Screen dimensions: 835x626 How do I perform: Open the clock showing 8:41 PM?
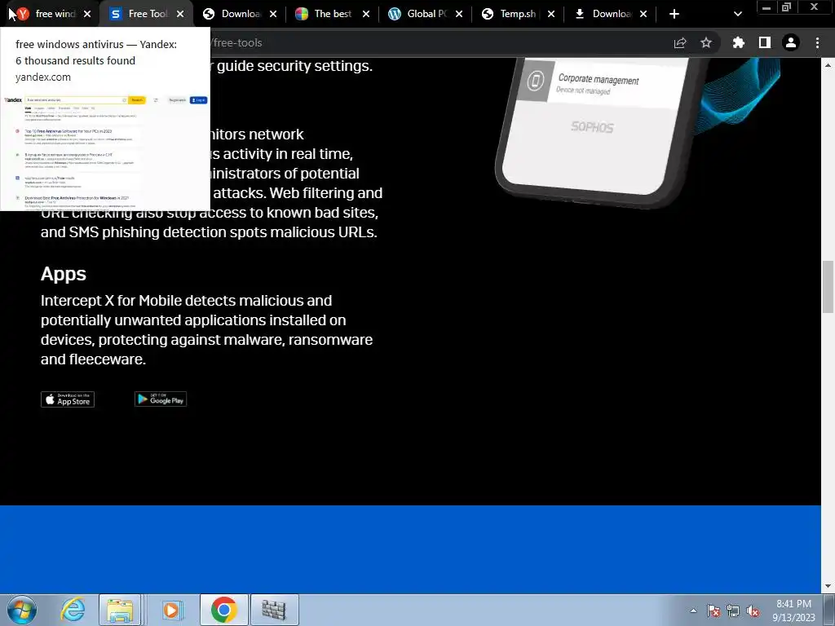click(793, 611)
